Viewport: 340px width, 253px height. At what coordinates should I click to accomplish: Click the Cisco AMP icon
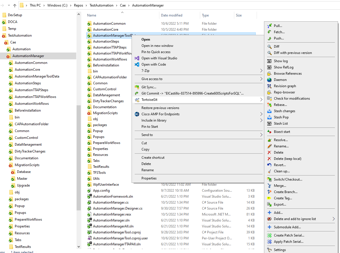[x=137, y=114]
